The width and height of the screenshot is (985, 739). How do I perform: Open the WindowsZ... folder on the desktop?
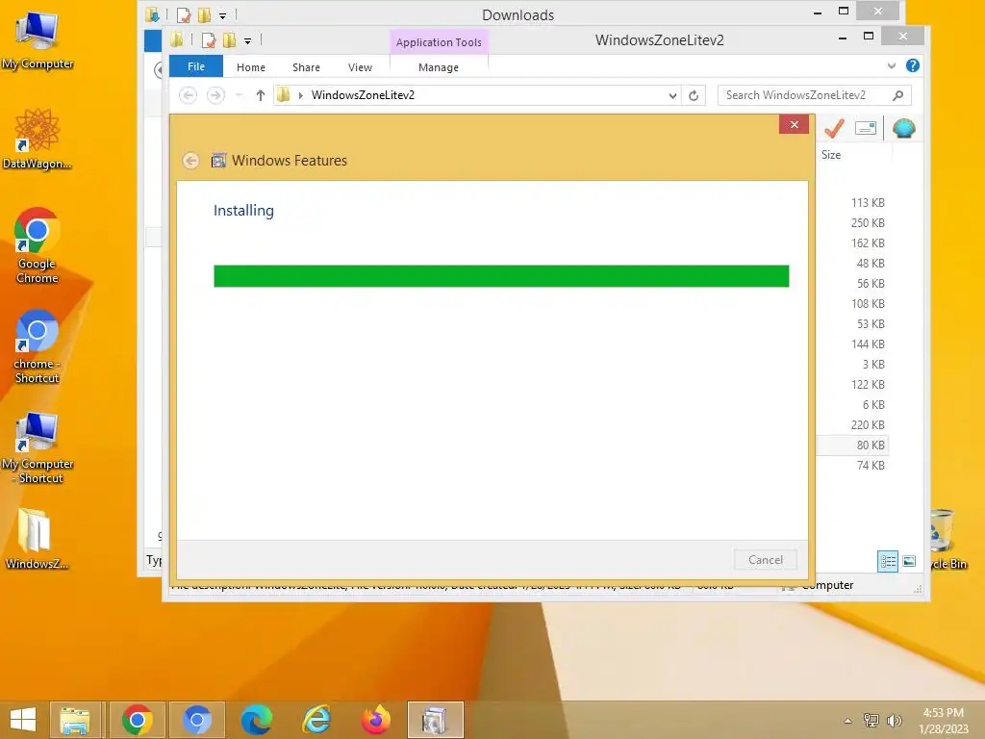pos(36,539)
